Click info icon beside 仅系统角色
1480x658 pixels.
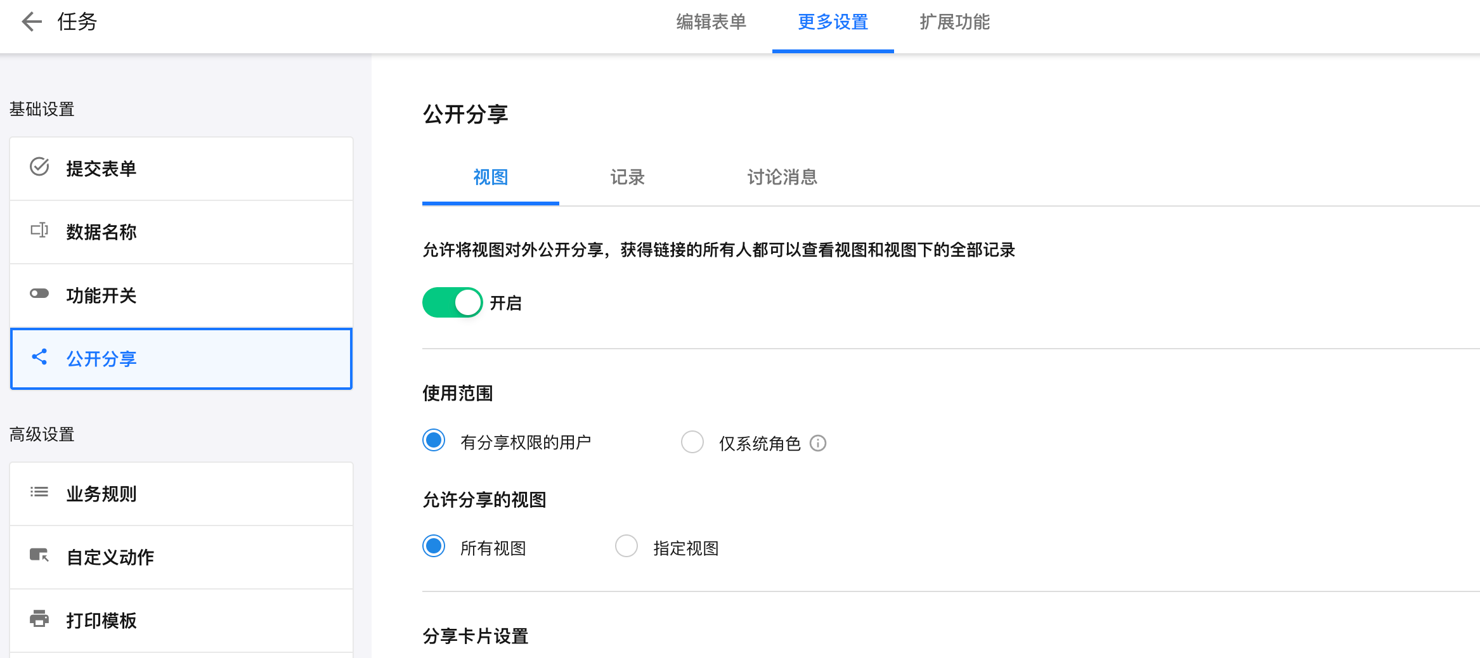coord(818,443)
